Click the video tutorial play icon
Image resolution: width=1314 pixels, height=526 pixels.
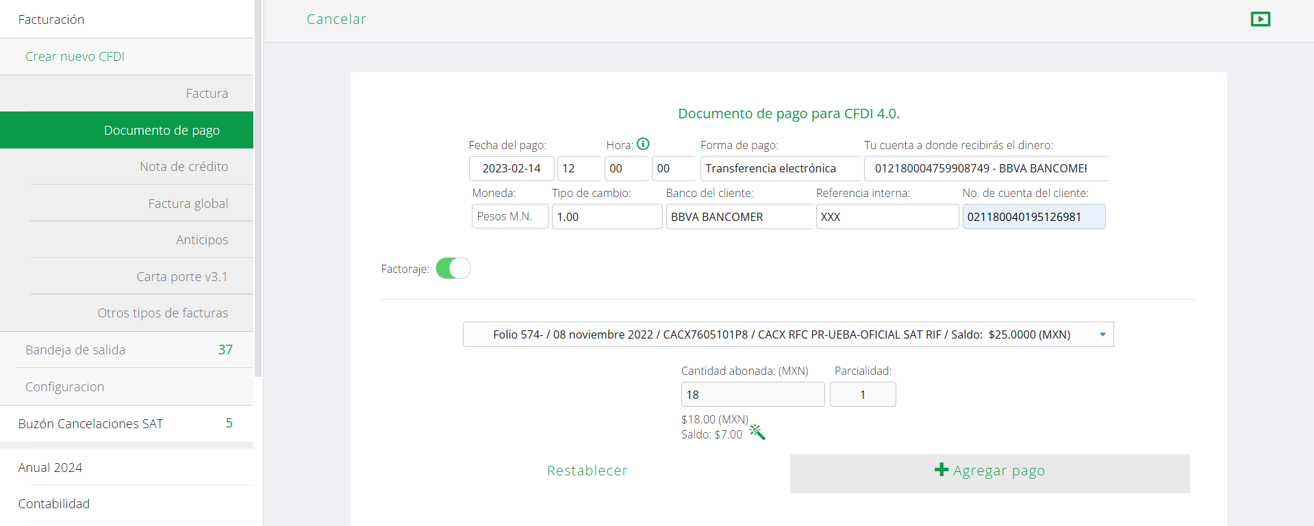(1260, 19)
